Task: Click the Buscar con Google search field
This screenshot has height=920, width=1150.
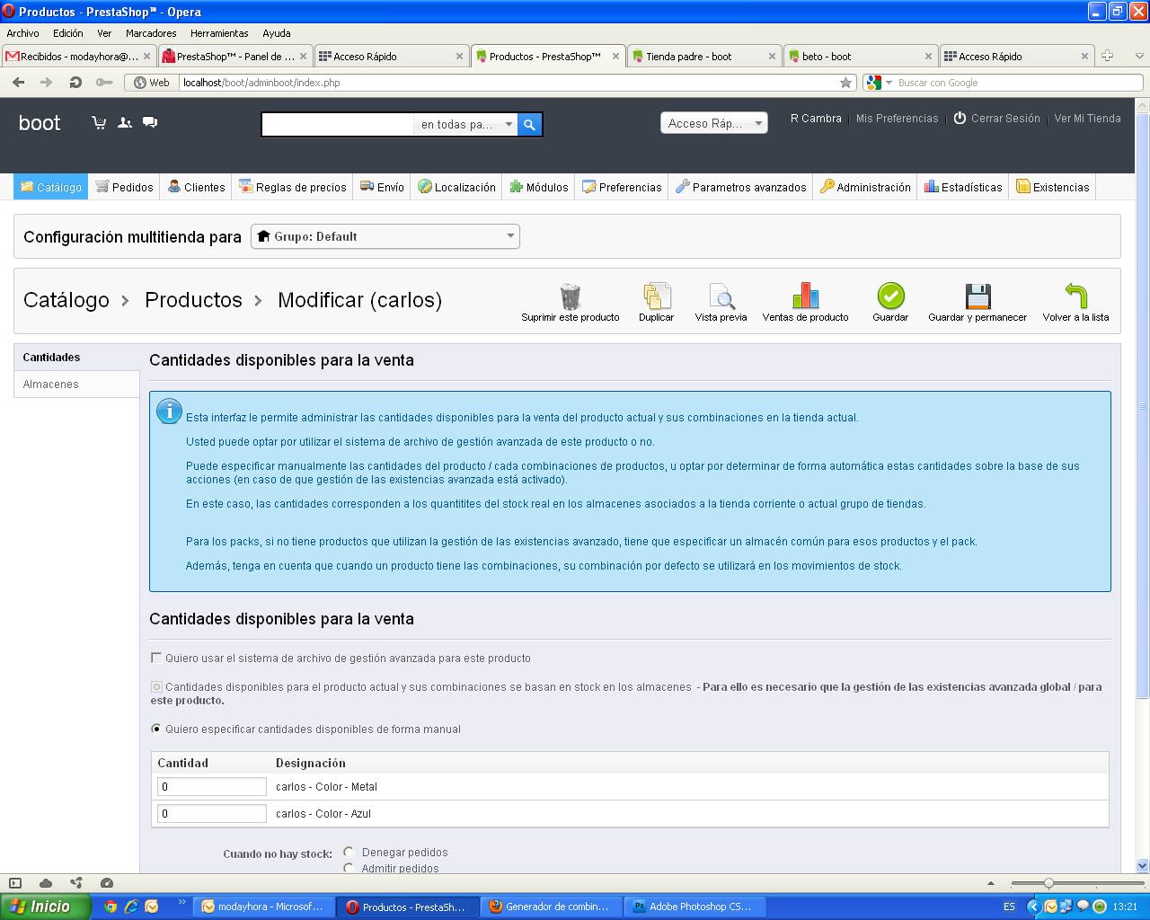Action: (1017, 83)
